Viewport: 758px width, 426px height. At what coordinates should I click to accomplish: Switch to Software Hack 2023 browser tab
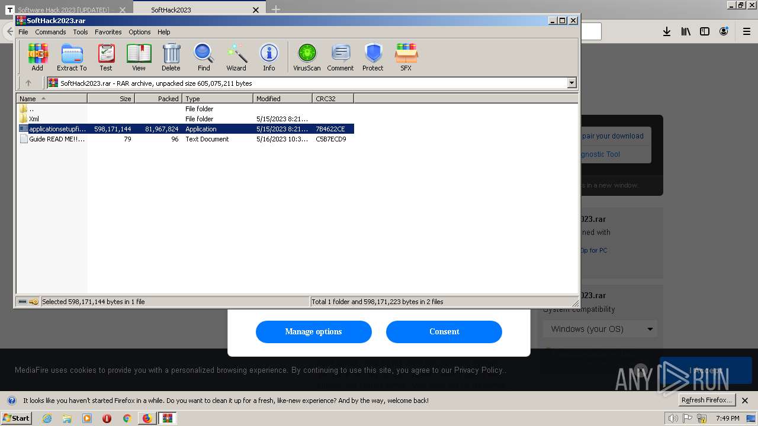click(x=64, y=10)
